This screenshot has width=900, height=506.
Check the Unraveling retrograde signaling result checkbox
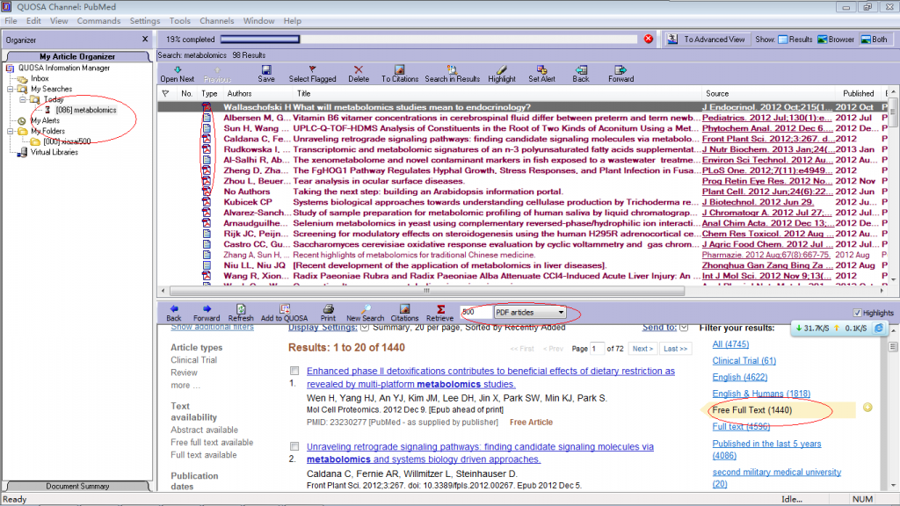294,446
